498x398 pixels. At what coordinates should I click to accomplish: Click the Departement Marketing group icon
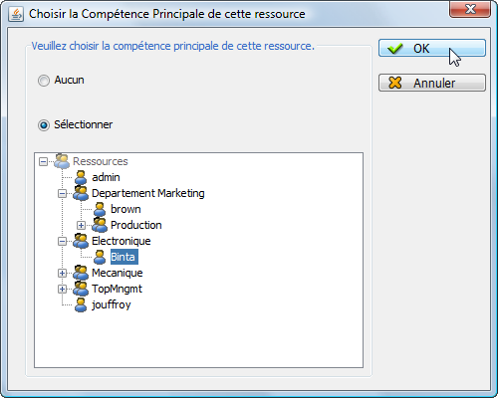pyautogui.click(x=81, y=193)
